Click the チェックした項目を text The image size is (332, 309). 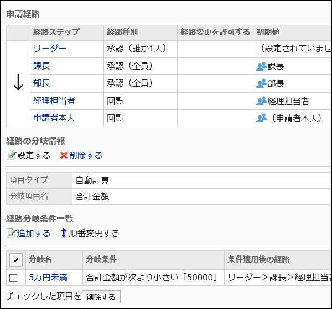(x=44, y=296)
